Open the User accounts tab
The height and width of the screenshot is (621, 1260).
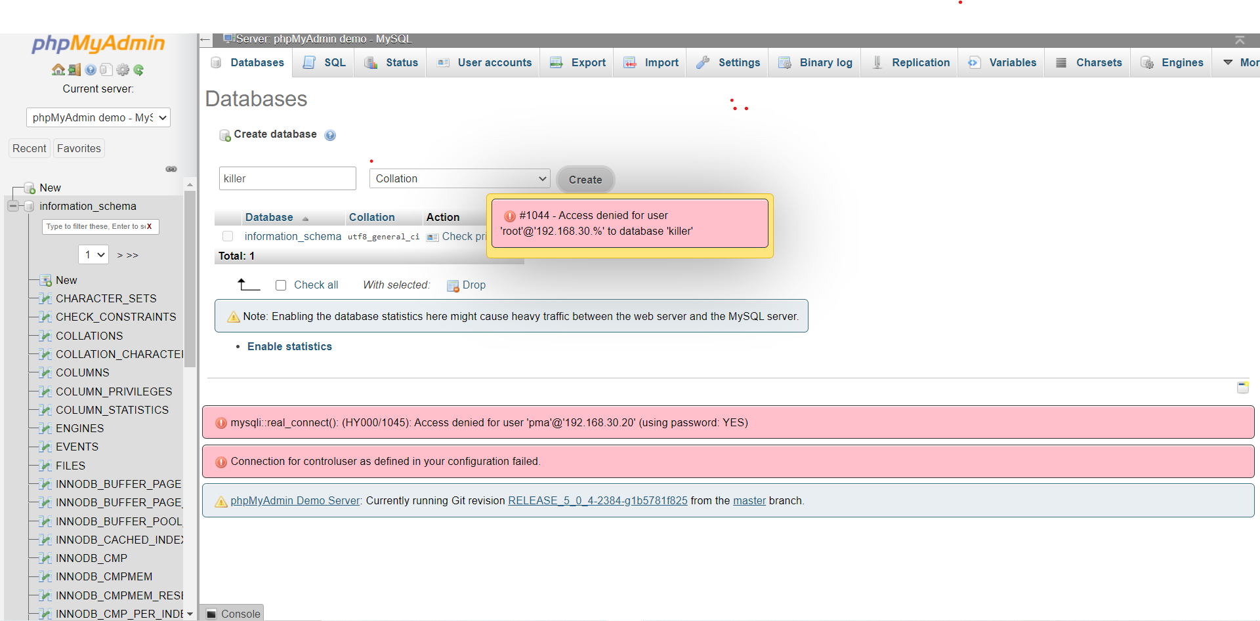pyautogui.click(x=484, y=62)
